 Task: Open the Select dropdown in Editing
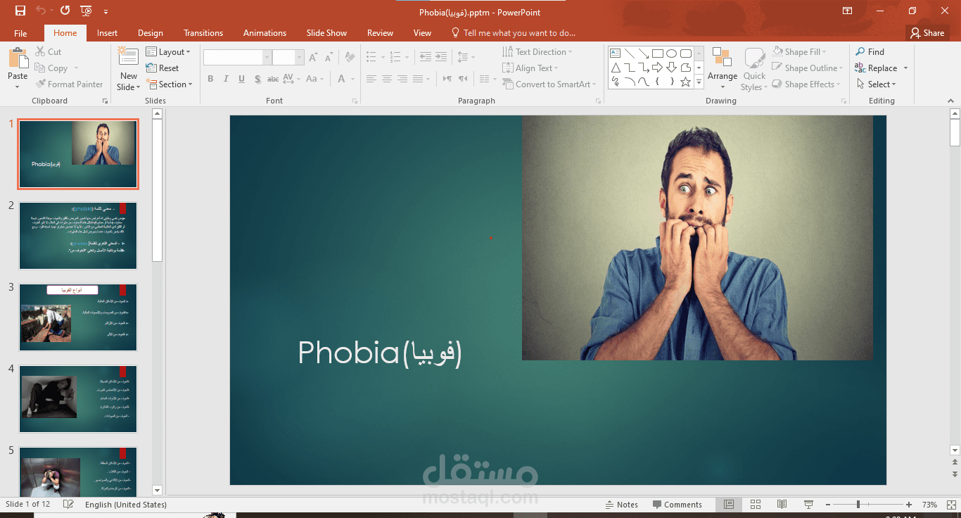click(x=877, y=84)
